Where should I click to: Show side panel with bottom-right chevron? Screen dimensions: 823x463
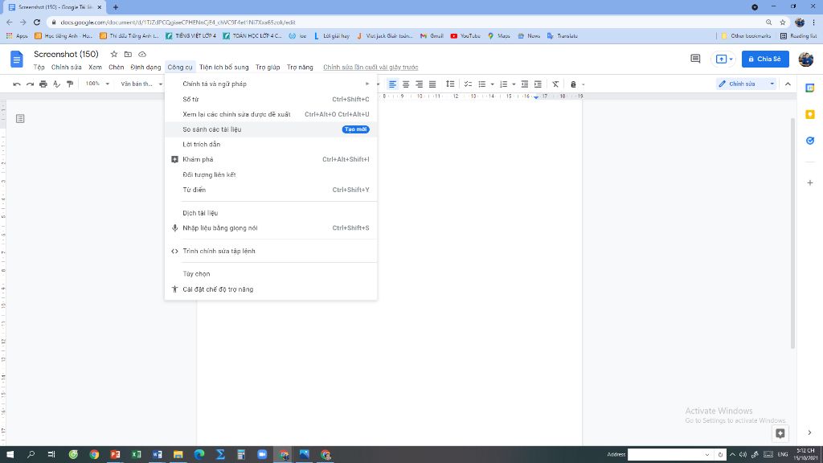click(x=809, y=432)
